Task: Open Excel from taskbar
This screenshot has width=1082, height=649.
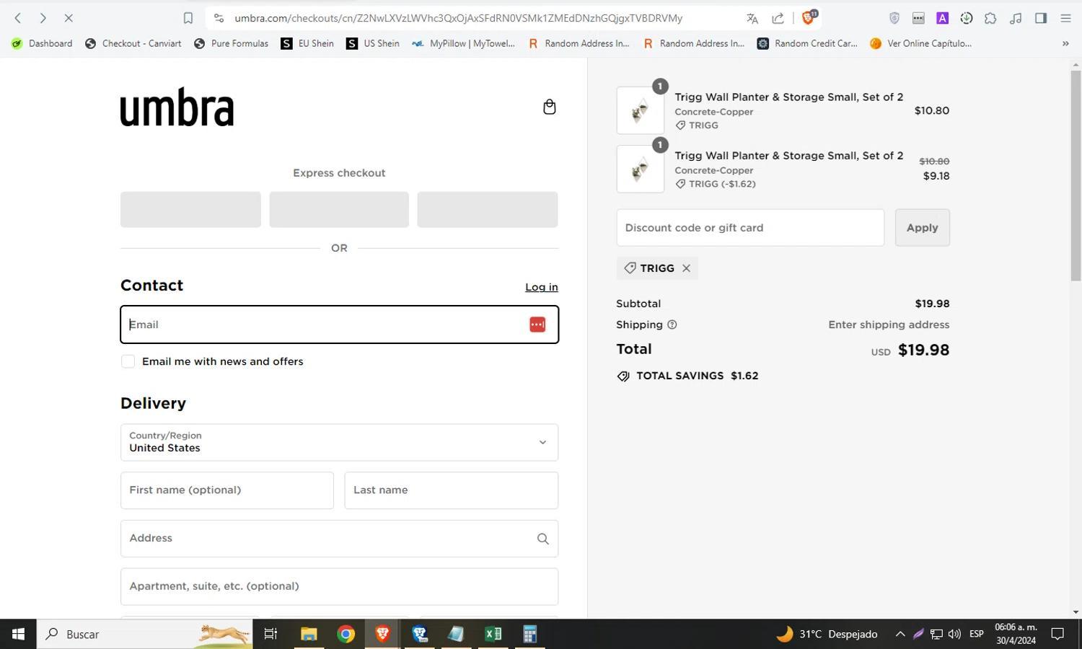Action: point(493,634)
